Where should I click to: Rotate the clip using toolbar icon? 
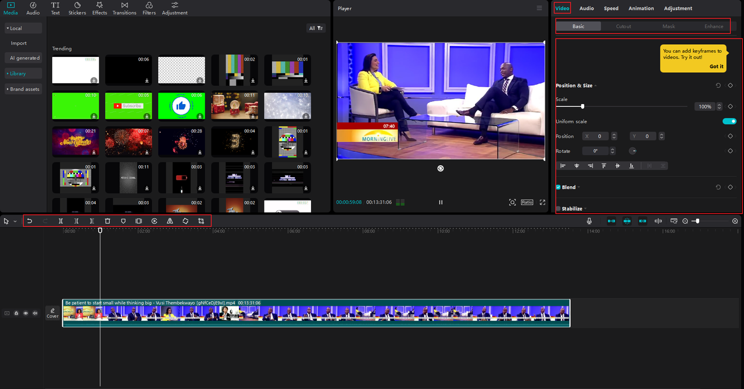click(185, 221)
